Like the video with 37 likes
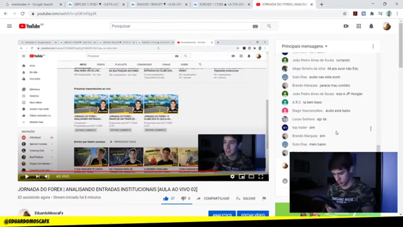The height and width of the screenshot is (227, 403). [x=169, y=198]
